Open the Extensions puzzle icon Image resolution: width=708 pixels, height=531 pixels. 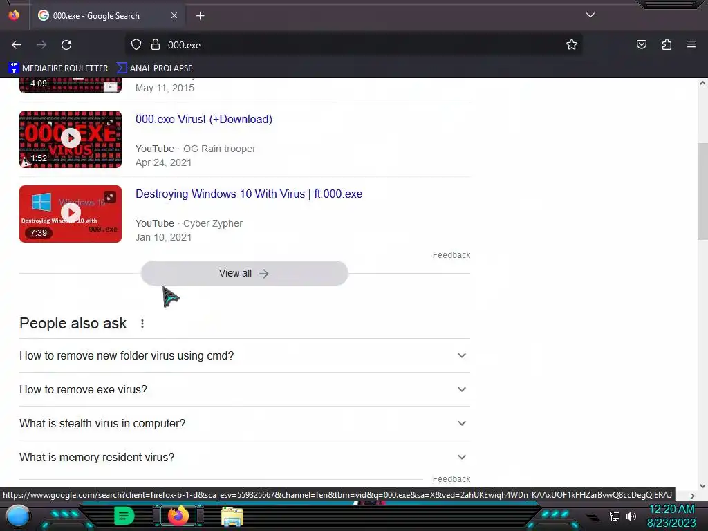pos(667,45)
